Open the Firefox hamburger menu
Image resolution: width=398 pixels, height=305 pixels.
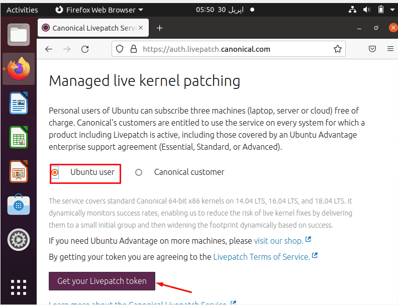390,48
